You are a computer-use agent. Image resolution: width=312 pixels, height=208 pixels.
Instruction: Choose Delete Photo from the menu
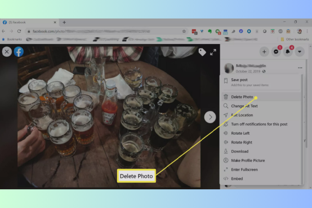pos(261,97)
